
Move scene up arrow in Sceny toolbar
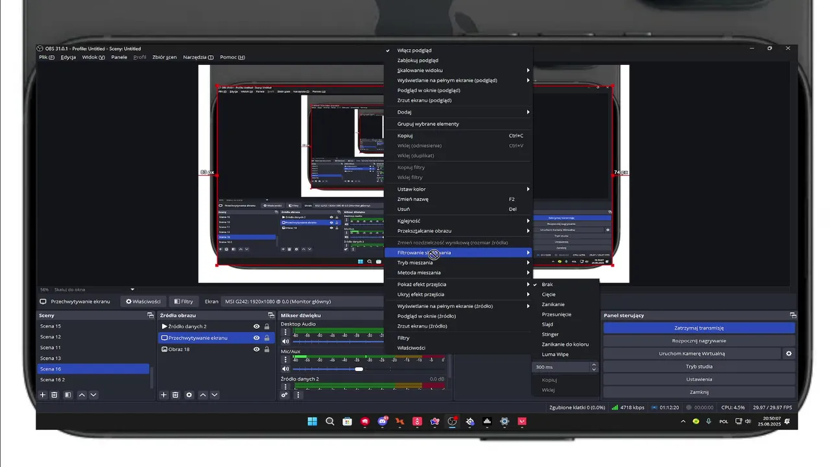click(x=82, y=394)
